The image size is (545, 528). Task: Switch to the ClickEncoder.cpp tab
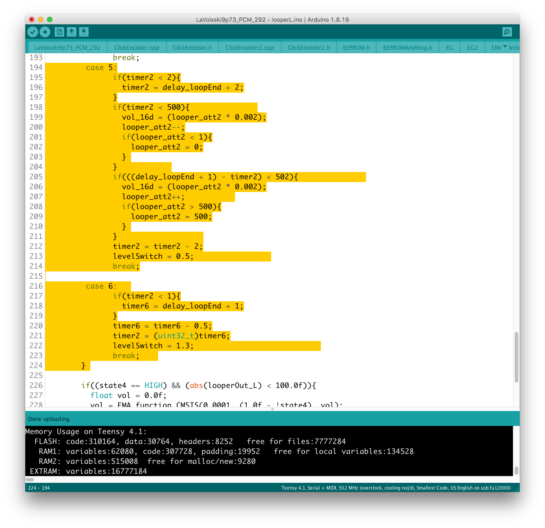(136, 47)
